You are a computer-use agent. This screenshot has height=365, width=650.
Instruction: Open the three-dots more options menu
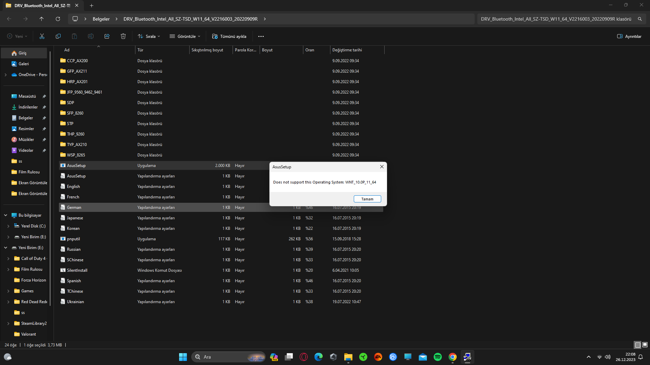[x=261, y=36]
